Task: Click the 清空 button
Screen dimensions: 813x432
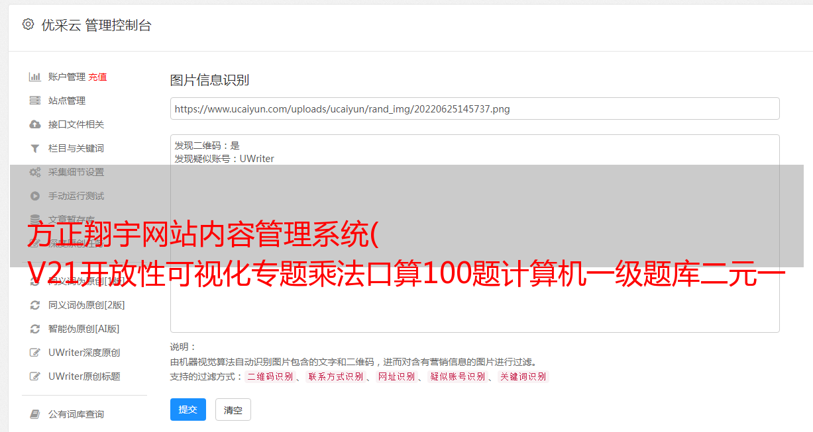Action: tap(233, 410)
